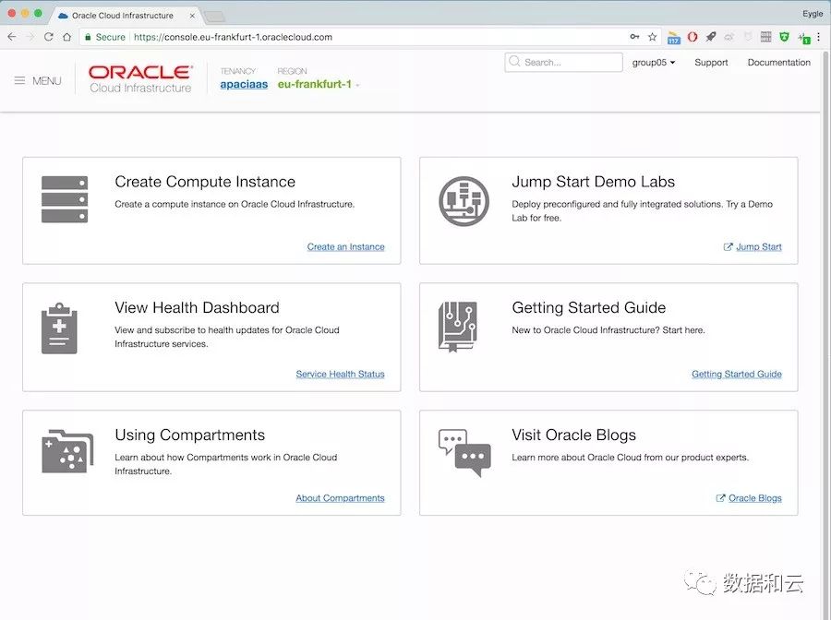Go forward with browser forward arrow
Viewport: 831px width, 620px height.
coord(30,37)
